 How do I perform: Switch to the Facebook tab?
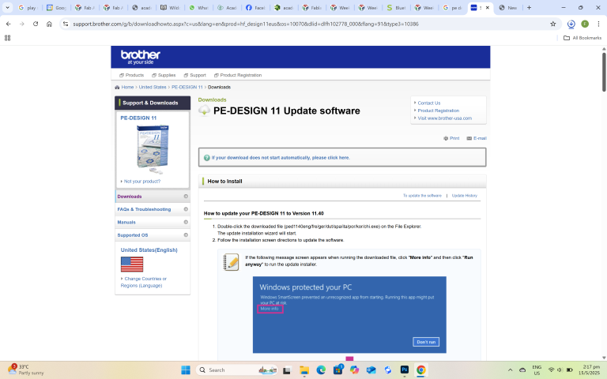coord(255,8)
